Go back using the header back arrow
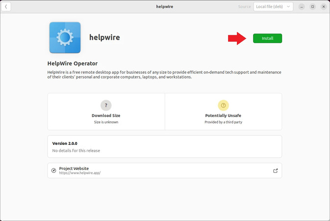This screenshot has width=330, height=221. 6,7
